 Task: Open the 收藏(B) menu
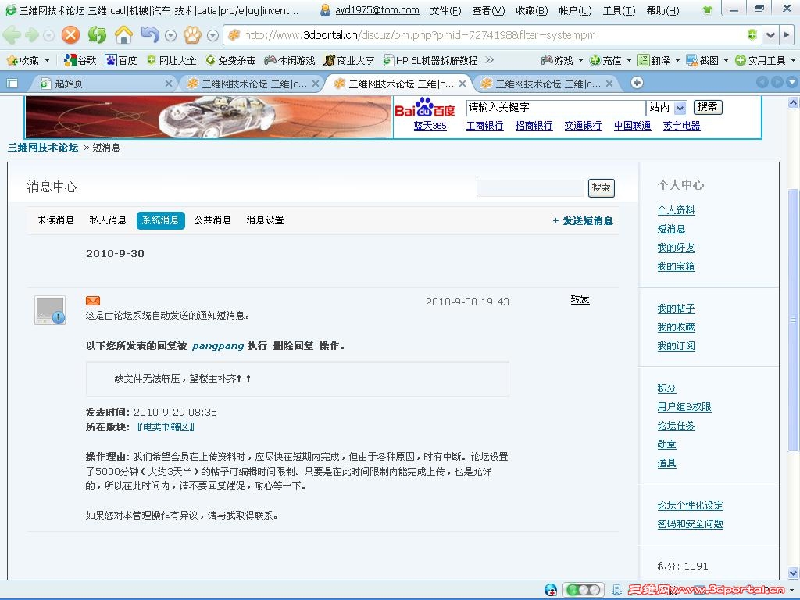(x=531, y=10)
